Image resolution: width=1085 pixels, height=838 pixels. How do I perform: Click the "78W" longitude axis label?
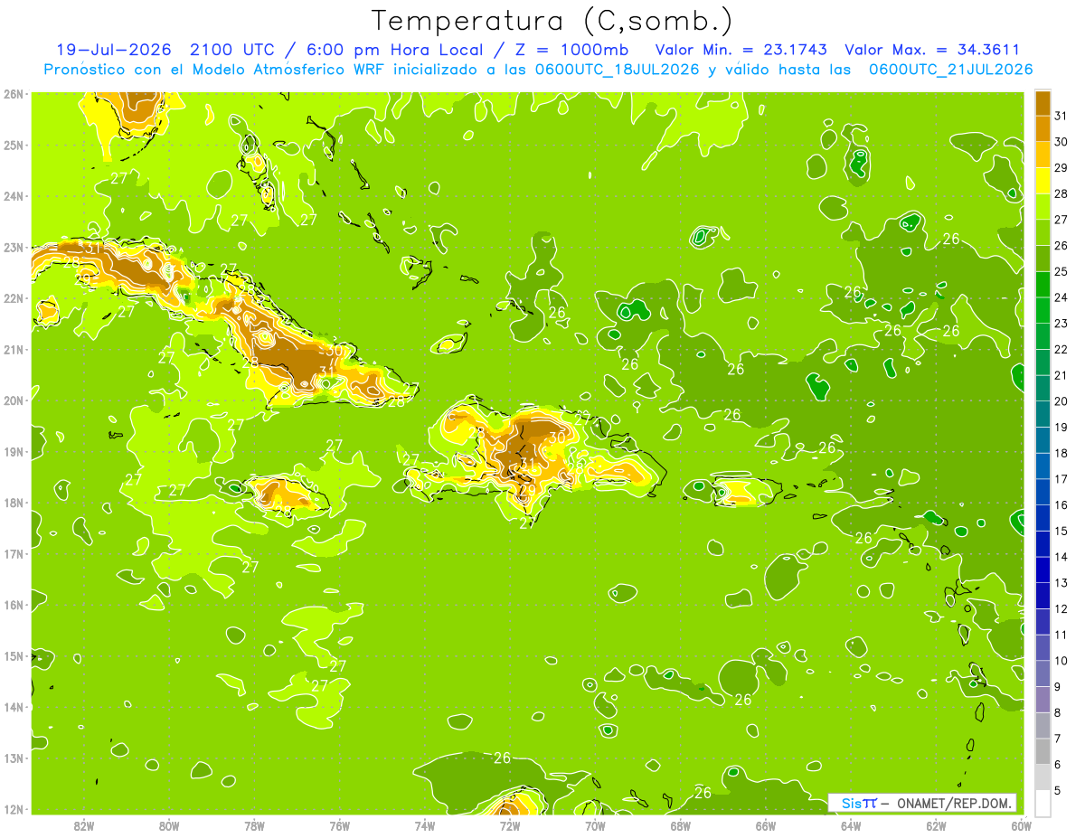pos(254,824)
